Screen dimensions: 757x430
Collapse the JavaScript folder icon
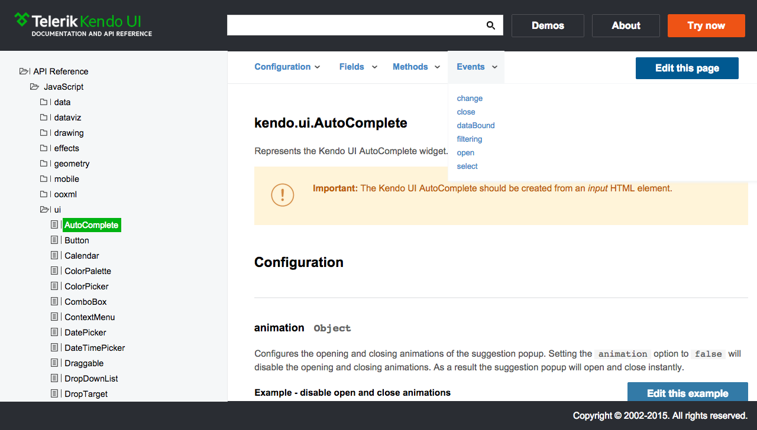coord(34,87)
